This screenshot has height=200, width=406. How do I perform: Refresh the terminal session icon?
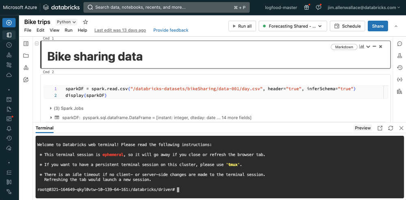391,128
